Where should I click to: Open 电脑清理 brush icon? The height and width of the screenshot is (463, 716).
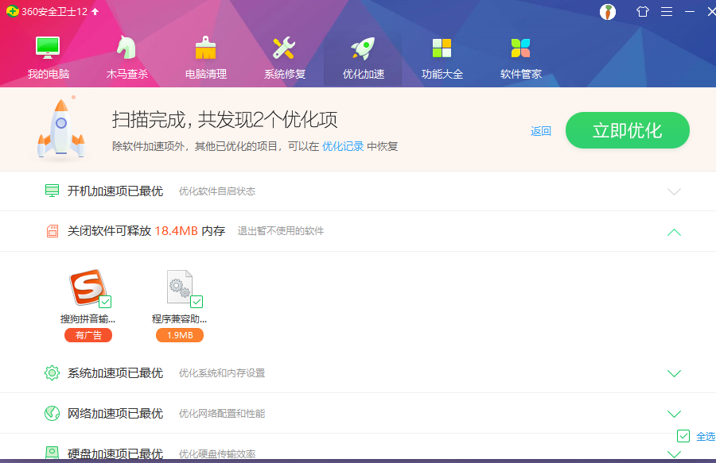pos(206,48)
